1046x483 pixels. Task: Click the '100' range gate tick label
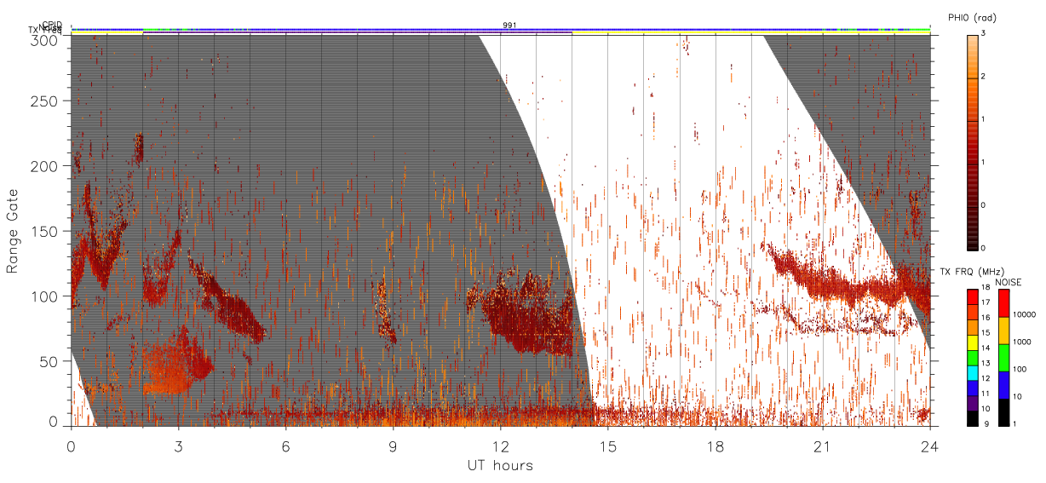pos(45,296)
